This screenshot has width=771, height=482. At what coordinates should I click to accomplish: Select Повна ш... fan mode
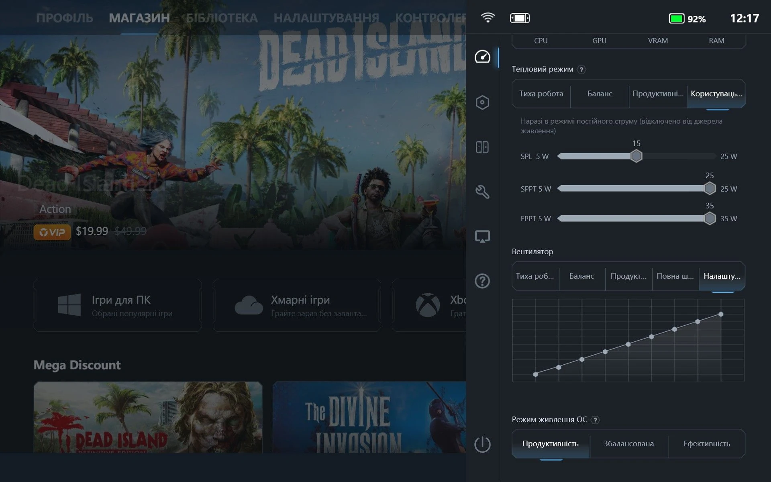click(x=675, y=276)
